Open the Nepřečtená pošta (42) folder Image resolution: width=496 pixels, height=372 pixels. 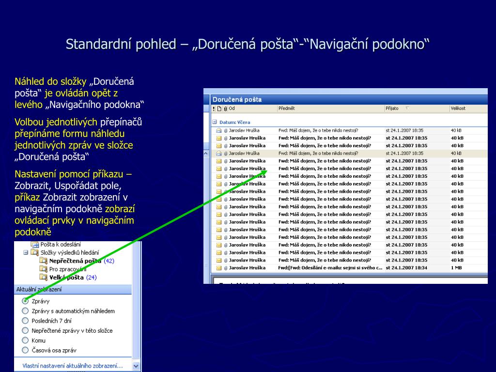coord(81,261)
